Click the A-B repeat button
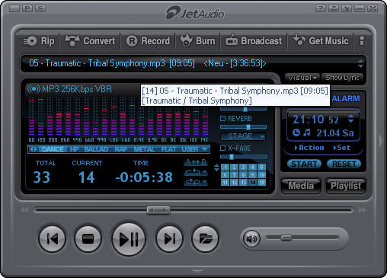 point(196,162)
